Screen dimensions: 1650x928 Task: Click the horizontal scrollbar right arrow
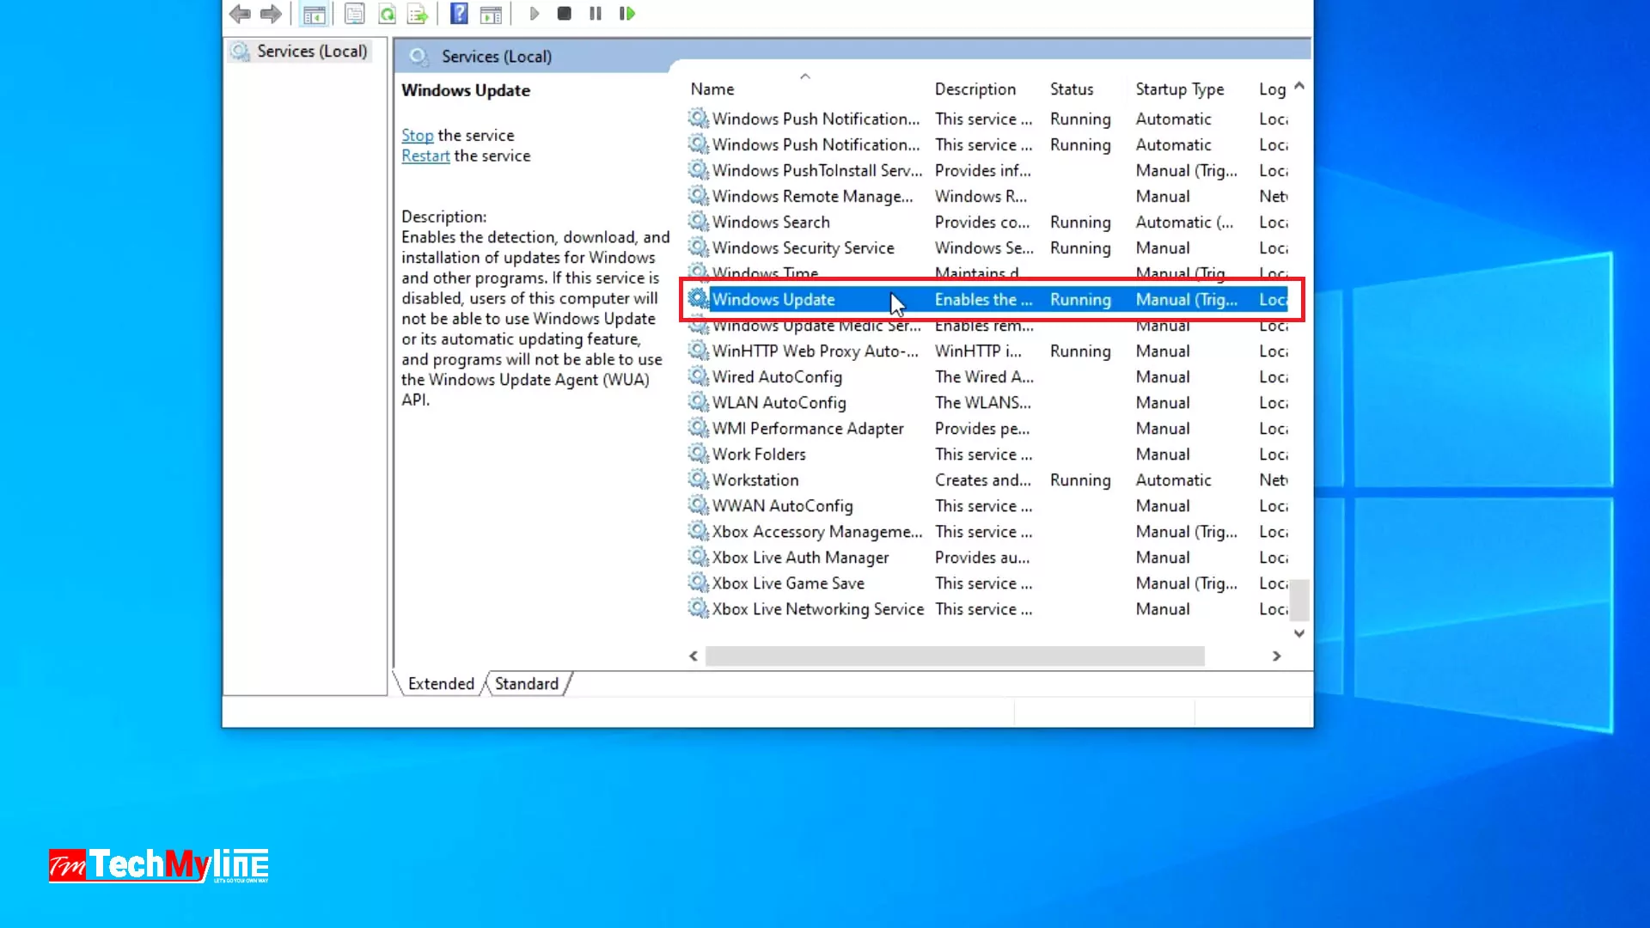[1276, 656]
